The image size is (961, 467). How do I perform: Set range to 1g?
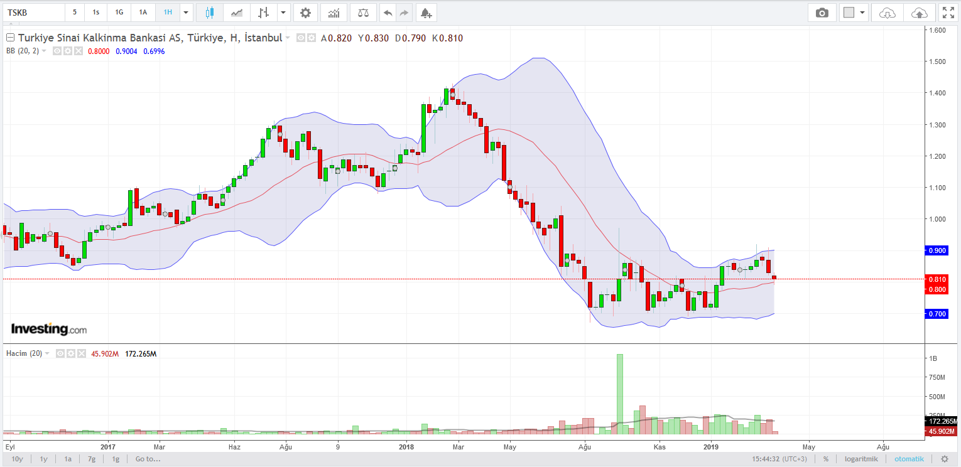[x=116, y=459]
